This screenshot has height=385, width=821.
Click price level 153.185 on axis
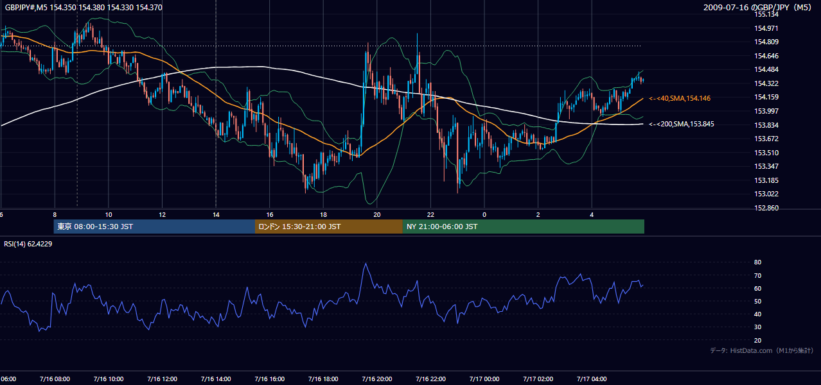click(766, 180)
